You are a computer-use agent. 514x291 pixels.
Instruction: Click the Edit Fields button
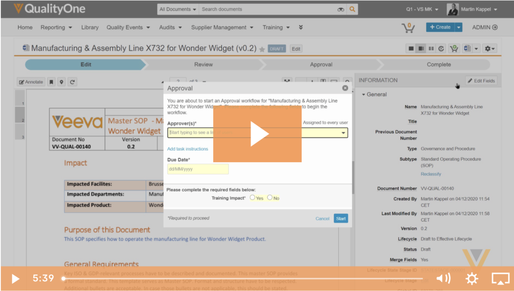click(x=481, y=80)
